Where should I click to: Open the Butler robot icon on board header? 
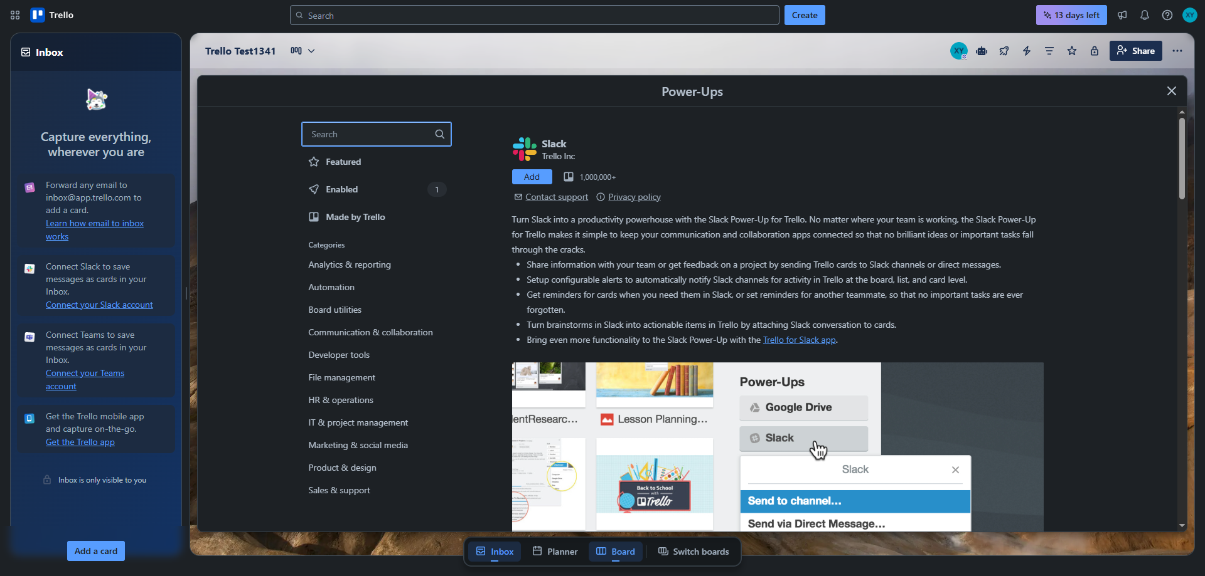point(982,51)
